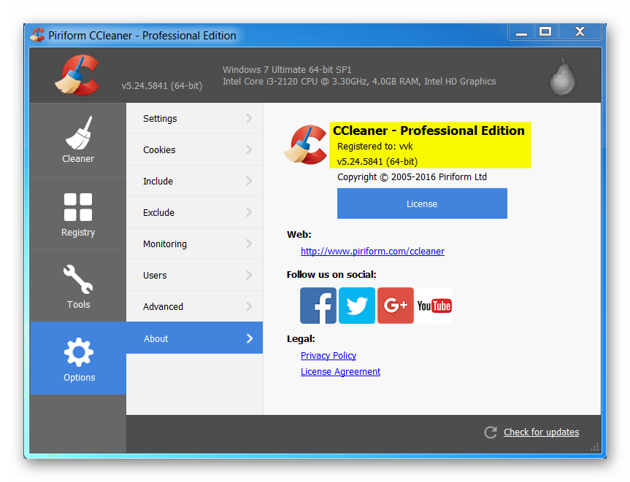Click the 'CCleaner - Professional Edition' heading

429,131
